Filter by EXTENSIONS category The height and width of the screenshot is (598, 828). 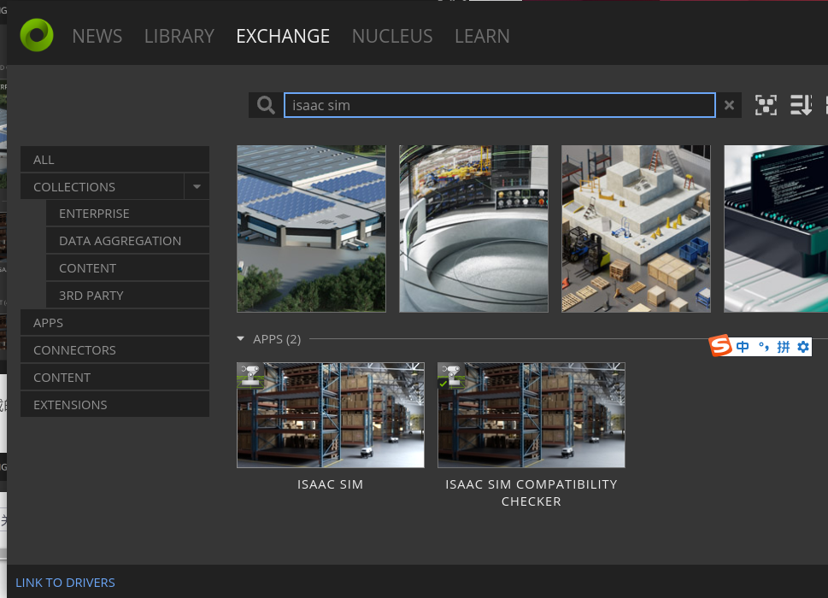click(115, 405)
